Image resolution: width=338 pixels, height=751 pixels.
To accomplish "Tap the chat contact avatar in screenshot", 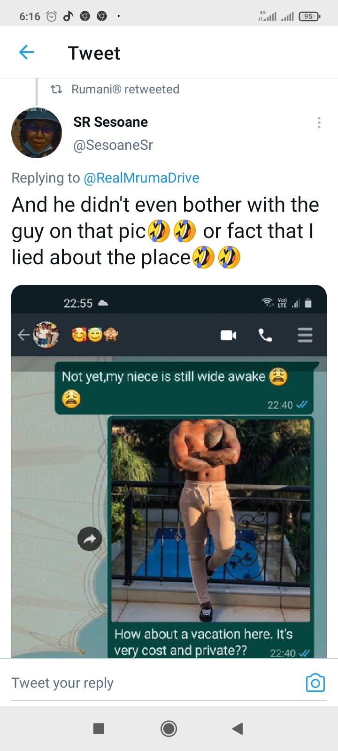I will point(46,335).
